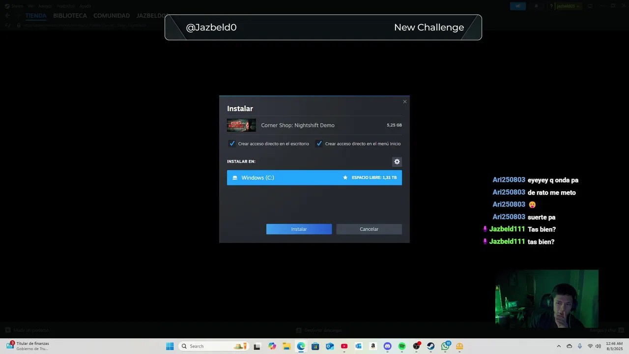This screenshot has height=354, width=629.
Task: Select the Windows (C:) drive row
Action: point(314,177)
